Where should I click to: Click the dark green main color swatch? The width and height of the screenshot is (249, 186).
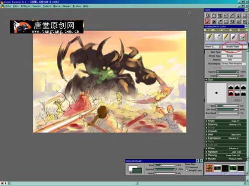coord(137,171)
